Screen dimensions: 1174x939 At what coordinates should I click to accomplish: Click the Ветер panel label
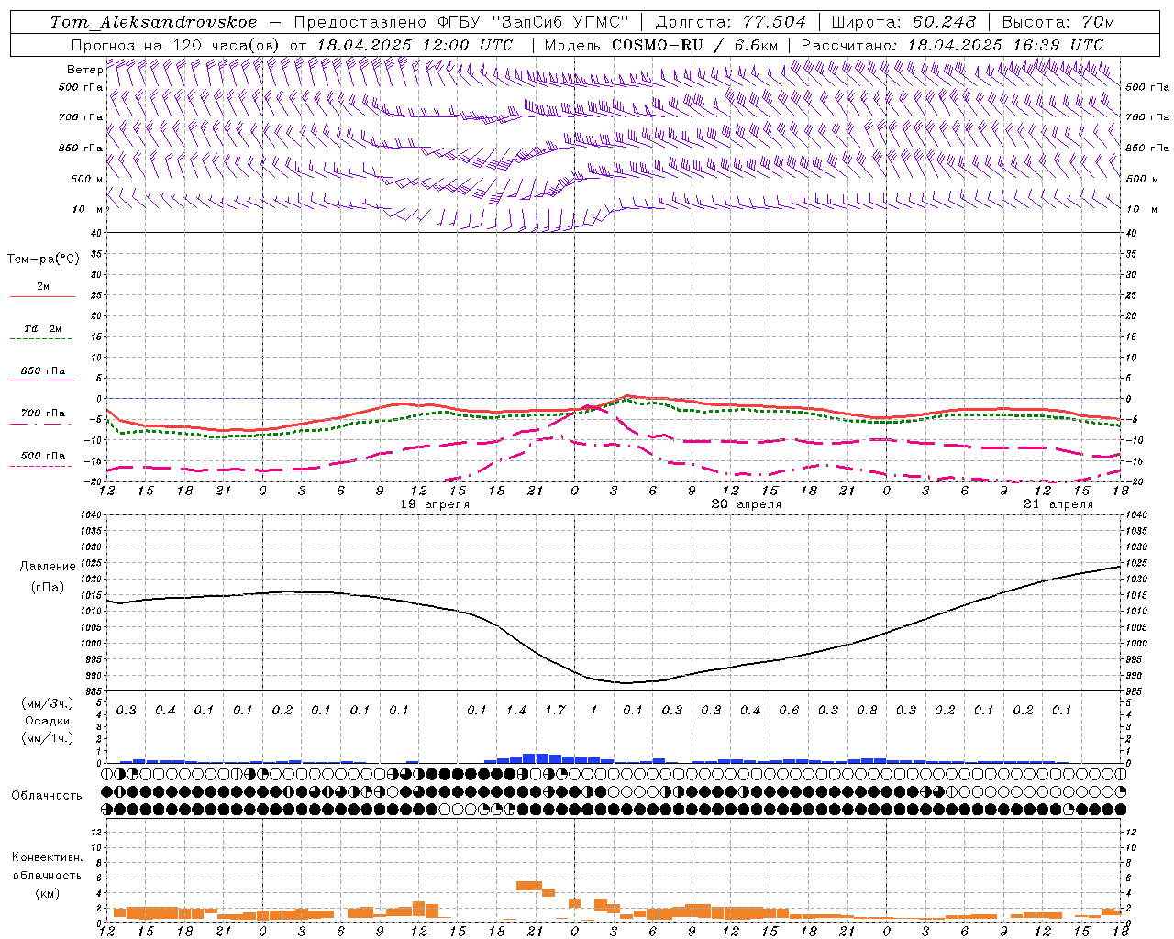pyautogui.click(x=84, y=70)
